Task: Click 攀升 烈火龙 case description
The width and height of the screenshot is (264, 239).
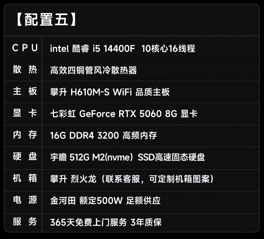Action: (132, 179)
